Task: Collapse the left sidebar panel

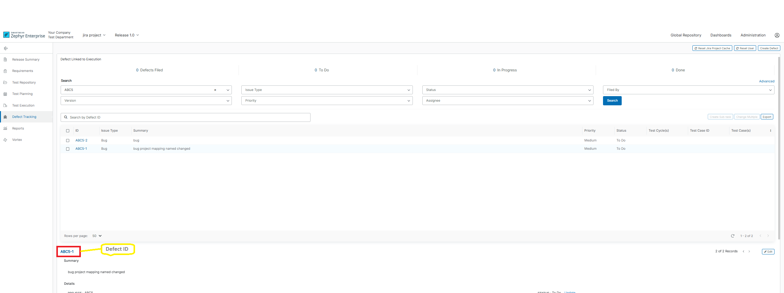Action: (6, 48)
